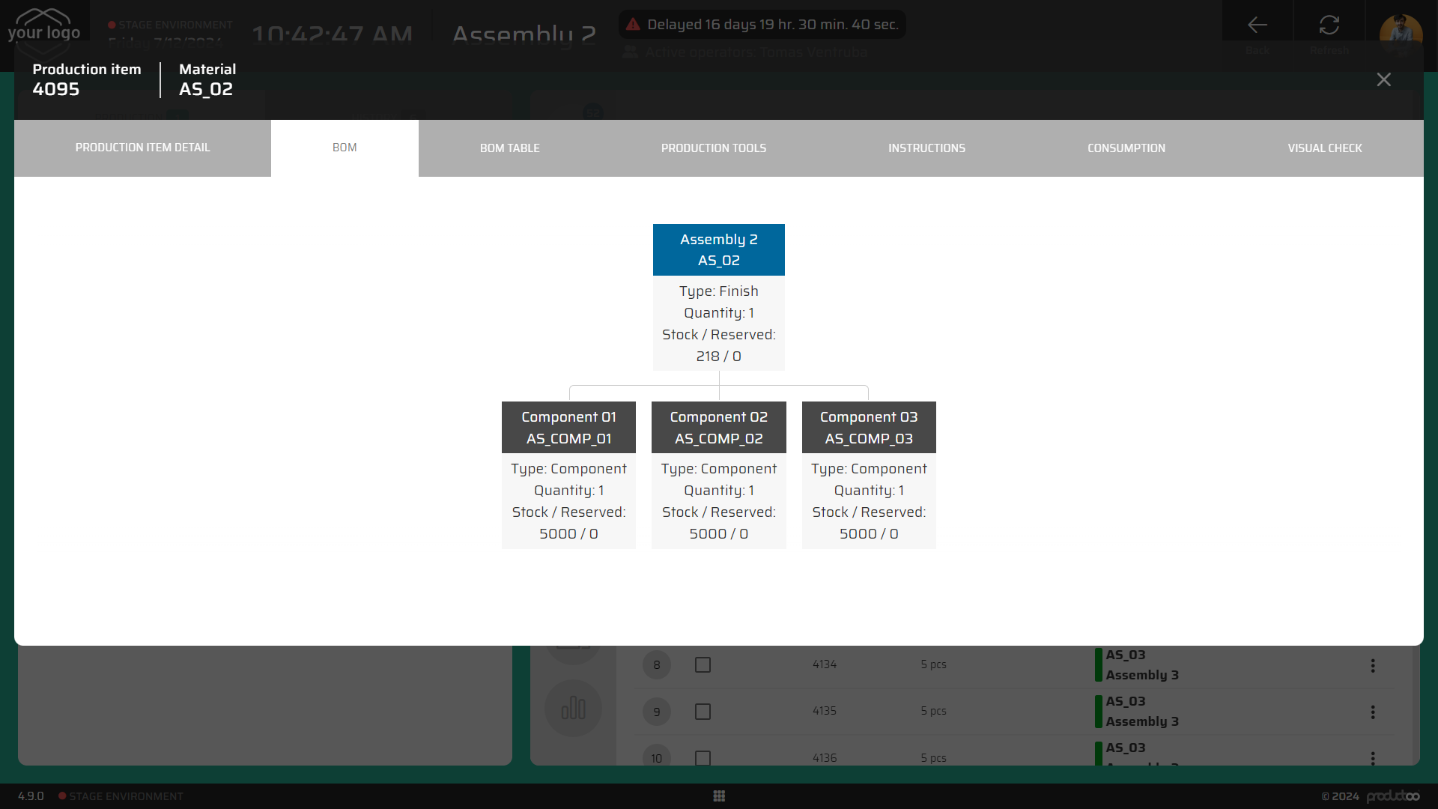Check the checkbox for row 10
Image resolution: width=1438 pixels, height=809 pixels.
coord(703,757)
